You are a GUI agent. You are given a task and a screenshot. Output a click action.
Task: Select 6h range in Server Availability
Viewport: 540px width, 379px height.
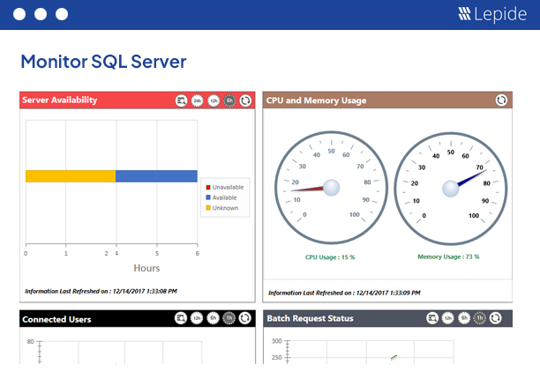[x=229, y=100]
